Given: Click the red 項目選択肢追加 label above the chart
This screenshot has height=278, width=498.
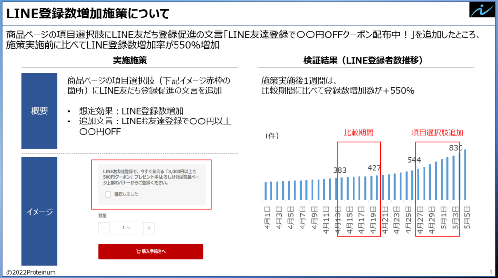Looking at the screenshot, I should tap(437, 132).
